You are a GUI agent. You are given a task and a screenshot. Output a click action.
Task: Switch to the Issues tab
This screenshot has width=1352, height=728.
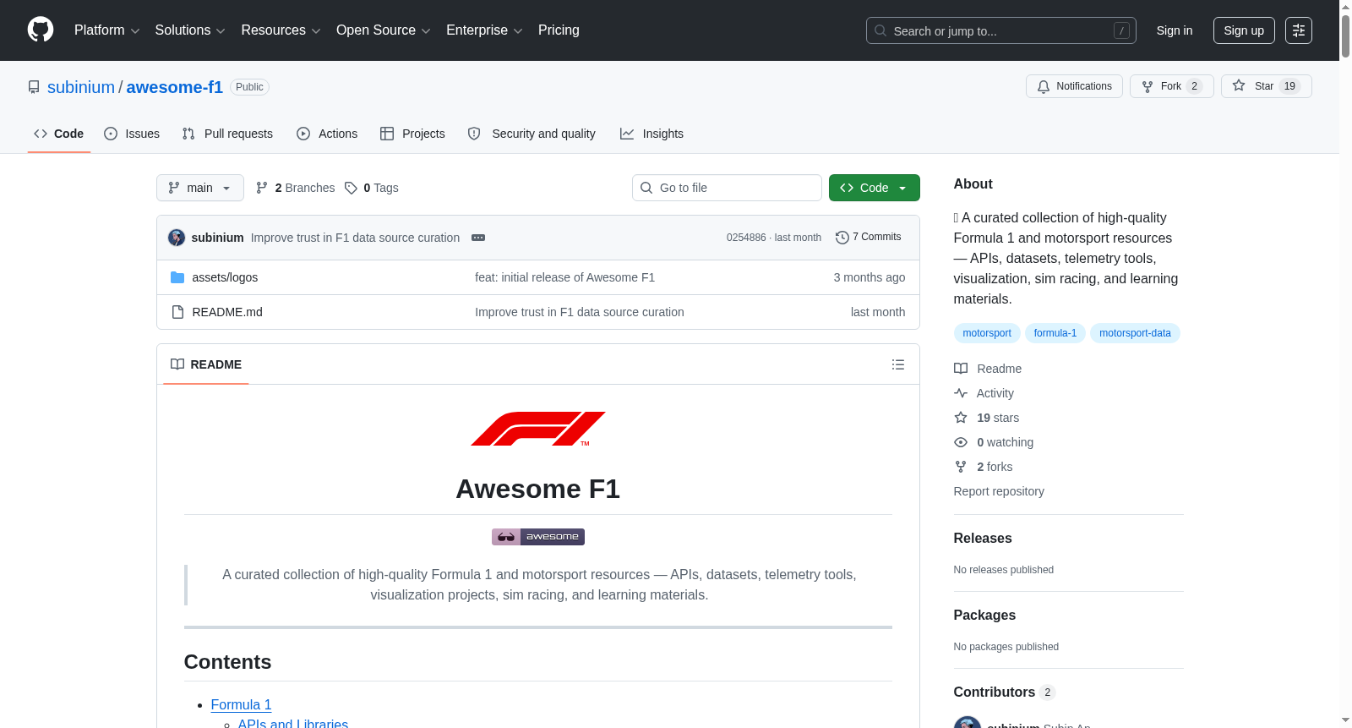[132, 134]
